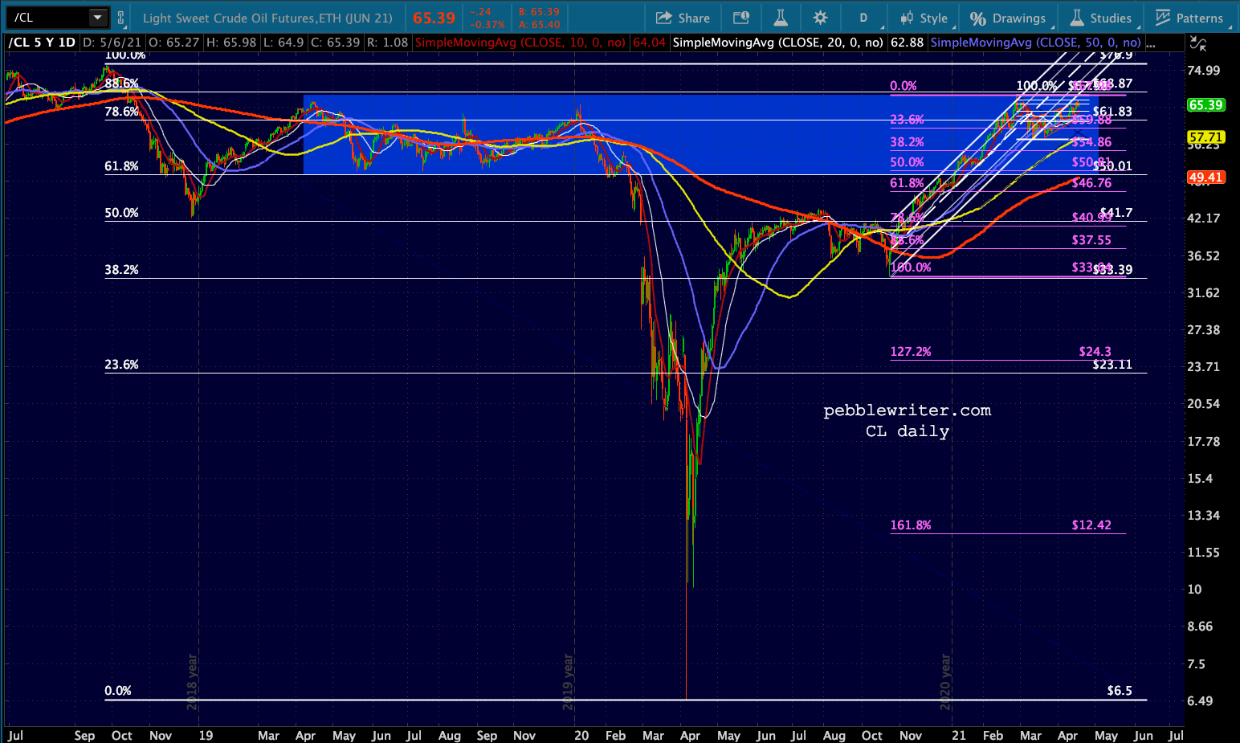This screenshot has height=743, width=1240.
Task: Open the Share chart option
Action: [683, 18]
